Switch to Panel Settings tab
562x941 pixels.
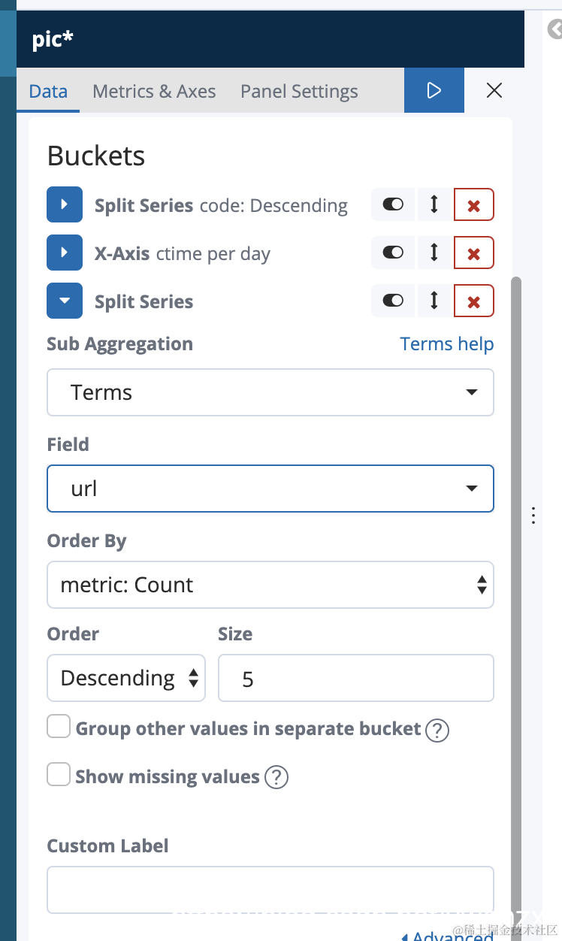point(299,92)
